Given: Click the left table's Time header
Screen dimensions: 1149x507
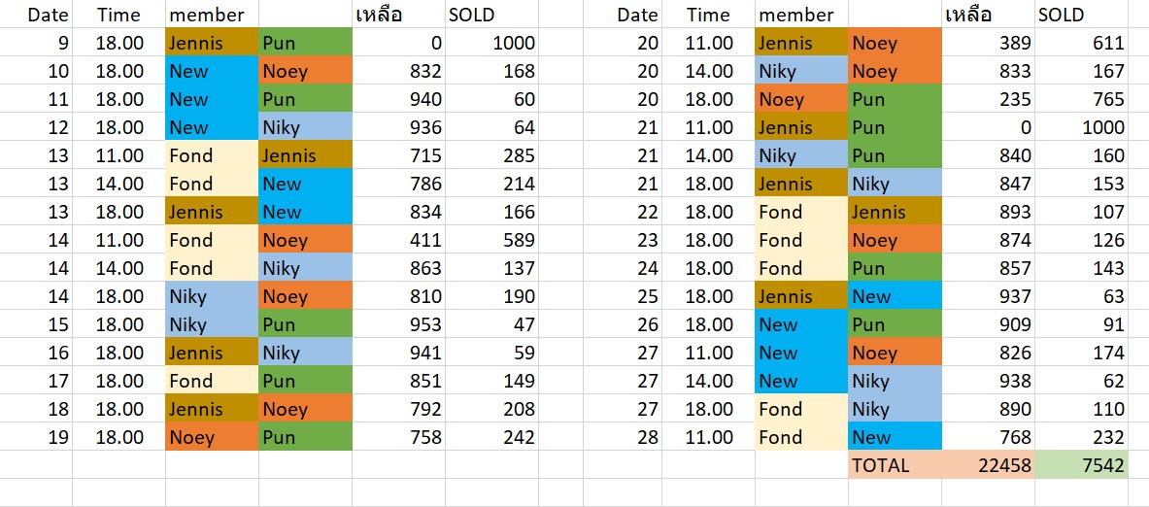Looking at the screenshot, I should pyautogui.click(x=118, y=15).
